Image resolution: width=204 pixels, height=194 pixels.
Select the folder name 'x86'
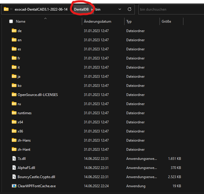pos(20,131)
